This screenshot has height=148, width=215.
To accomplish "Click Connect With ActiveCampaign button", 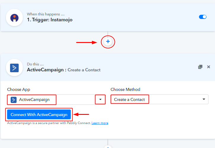I will [39, 115].
